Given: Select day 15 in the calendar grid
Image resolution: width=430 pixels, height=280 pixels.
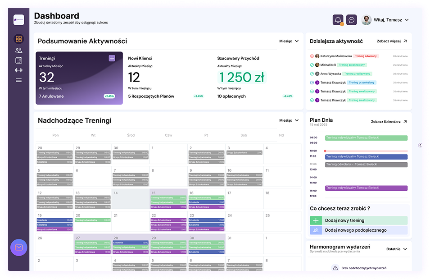Looking at the screenshot, I should click(x=167, y=199).
